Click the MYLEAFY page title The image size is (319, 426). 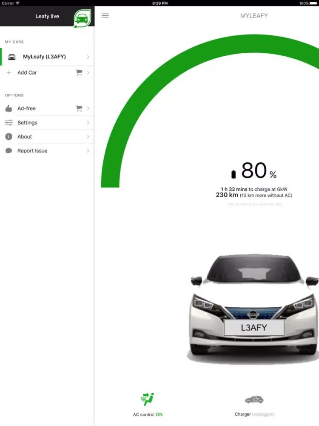[x=254, y=16]
